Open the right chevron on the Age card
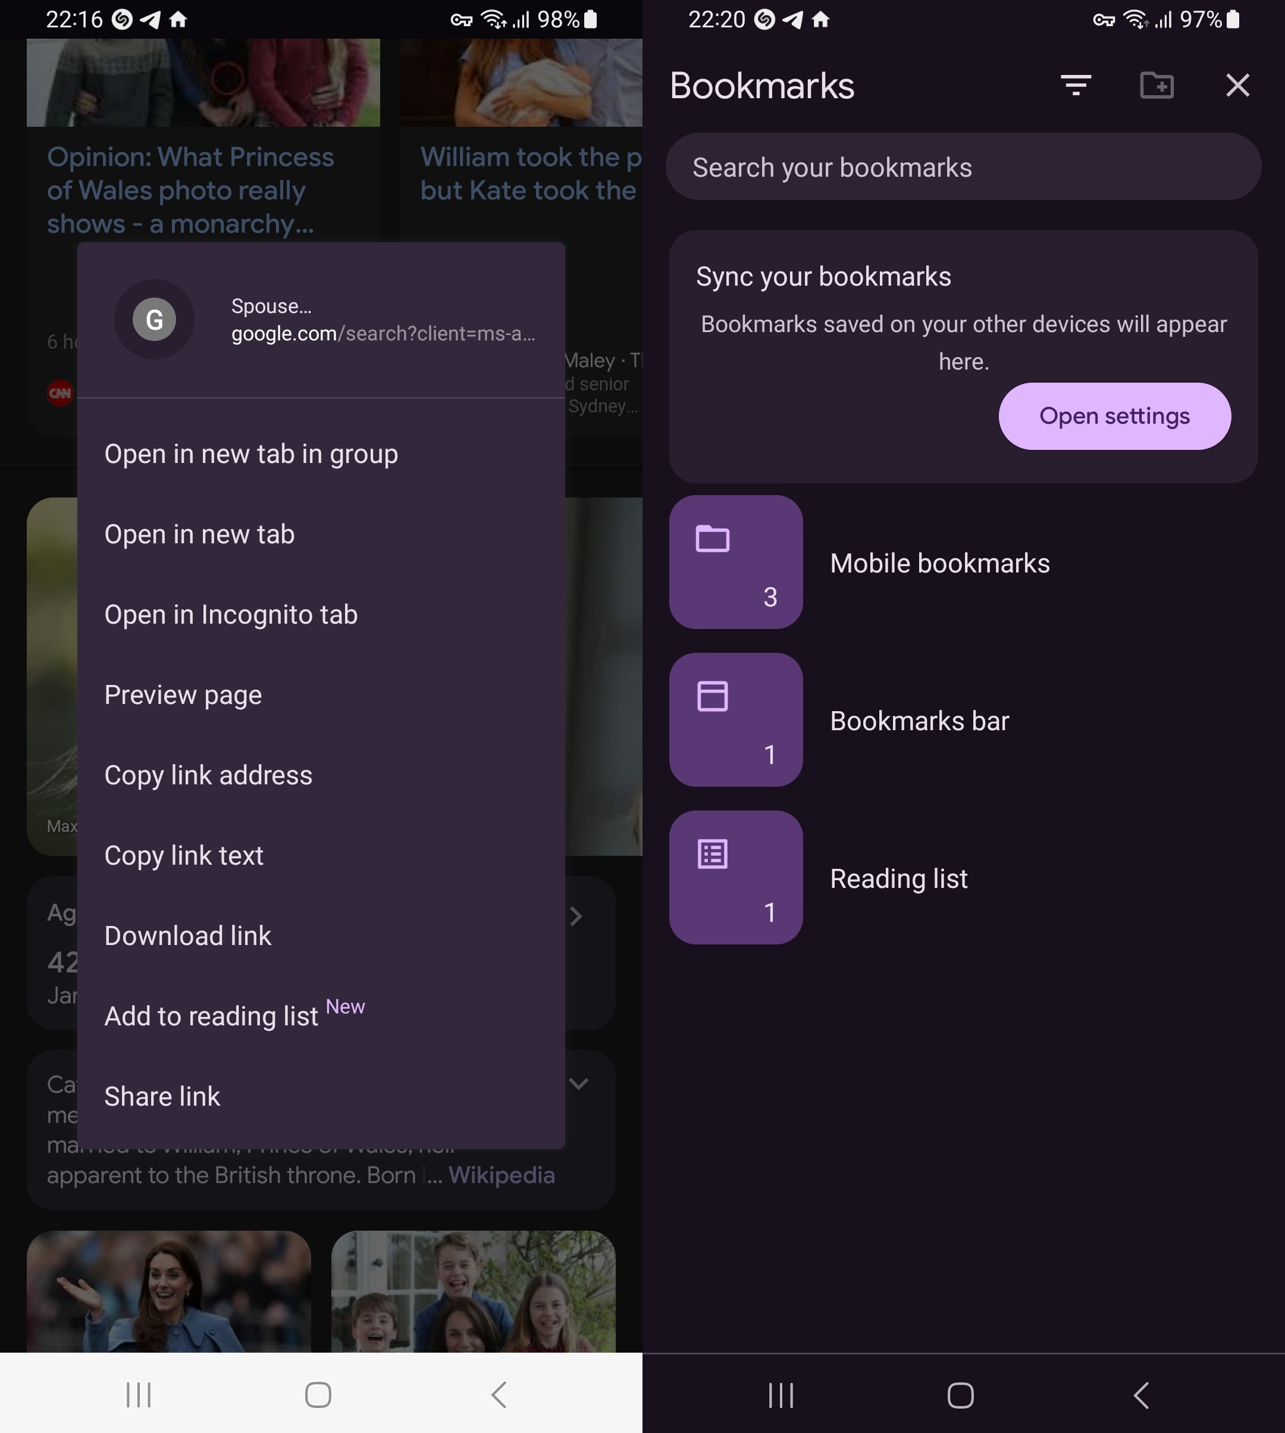The image size is (1285, 1433). 576,916
